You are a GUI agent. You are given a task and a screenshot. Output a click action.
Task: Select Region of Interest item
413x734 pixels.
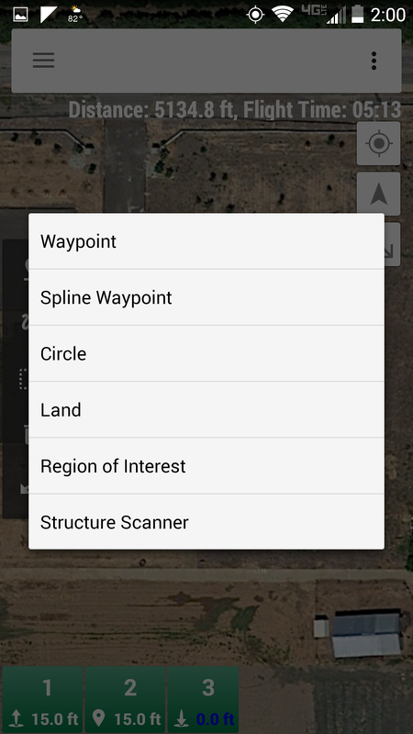pos(206,466)
